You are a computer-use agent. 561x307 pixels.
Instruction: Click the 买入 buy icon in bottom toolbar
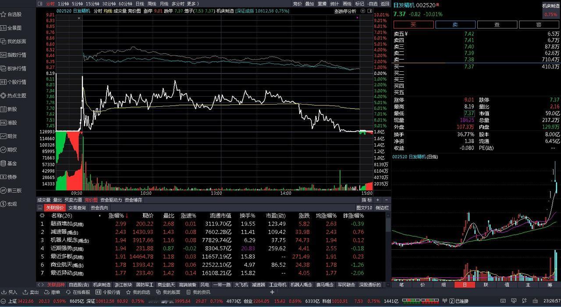(x=9, y=292)
